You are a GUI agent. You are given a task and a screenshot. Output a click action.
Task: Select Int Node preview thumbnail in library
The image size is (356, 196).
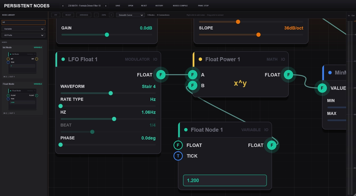click(x=22, y=63)
